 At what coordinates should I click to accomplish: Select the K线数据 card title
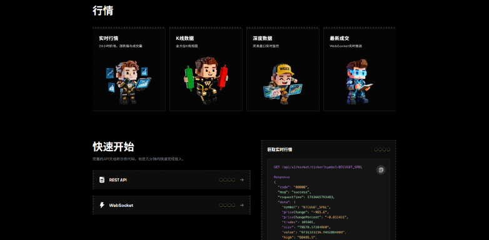pos(184,39)
